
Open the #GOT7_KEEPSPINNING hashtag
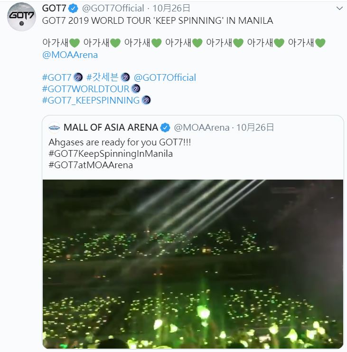91,100
